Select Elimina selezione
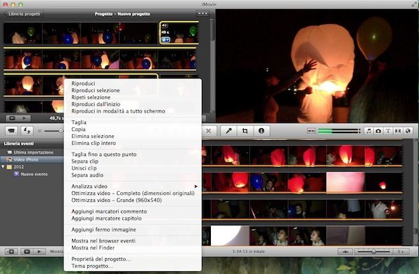 93,137
